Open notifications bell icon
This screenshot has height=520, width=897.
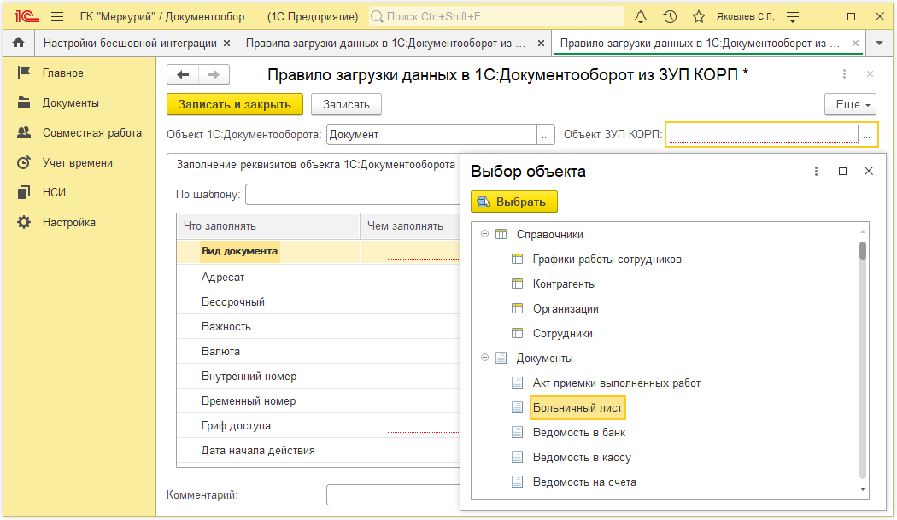tap(641, 16)
